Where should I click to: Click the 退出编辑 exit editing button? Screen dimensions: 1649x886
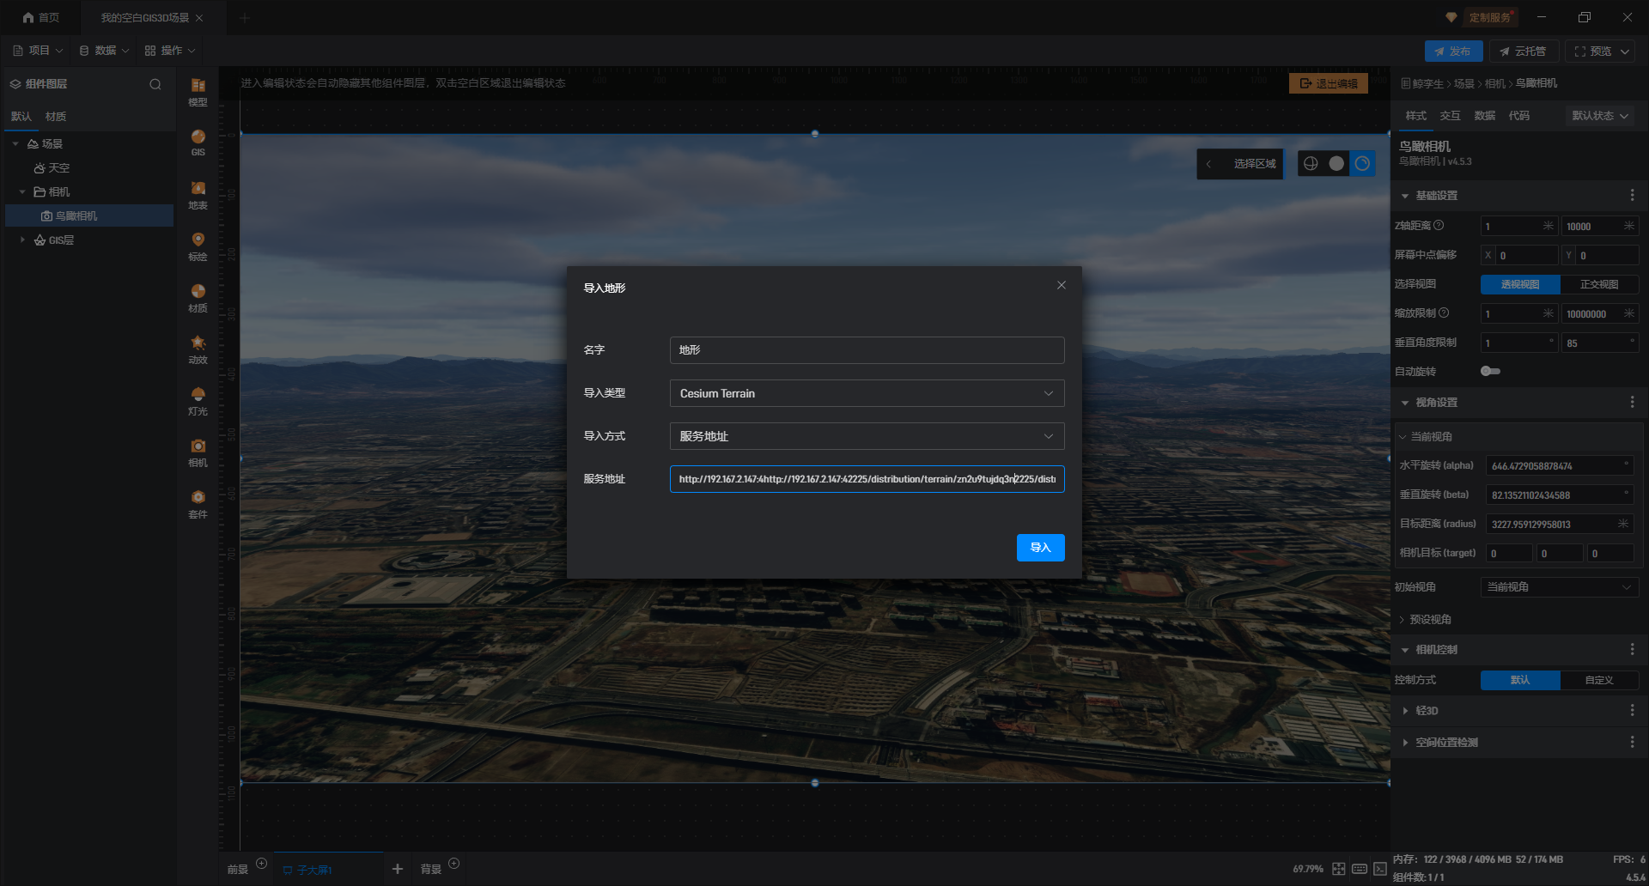tap(1328, 83)
